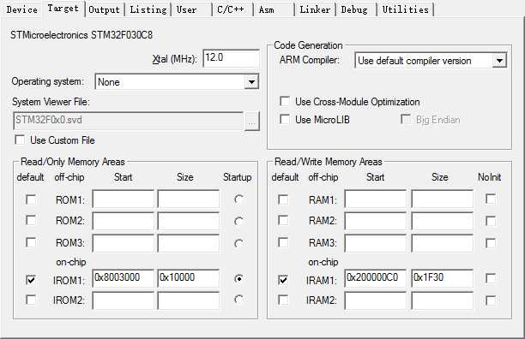Enable NoInit for IRAM1
Image resolution: width=525 pixels, height=339 pixels.
click(491, 278)
